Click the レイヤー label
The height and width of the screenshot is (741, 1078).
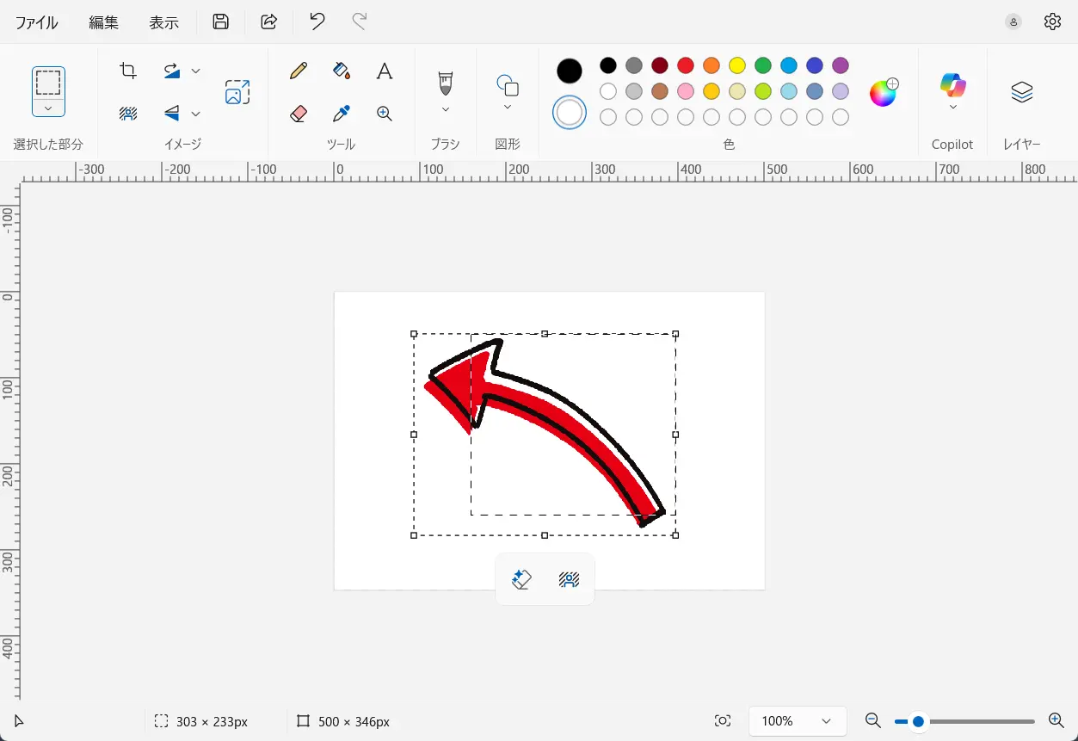[x=1021, y=145]
